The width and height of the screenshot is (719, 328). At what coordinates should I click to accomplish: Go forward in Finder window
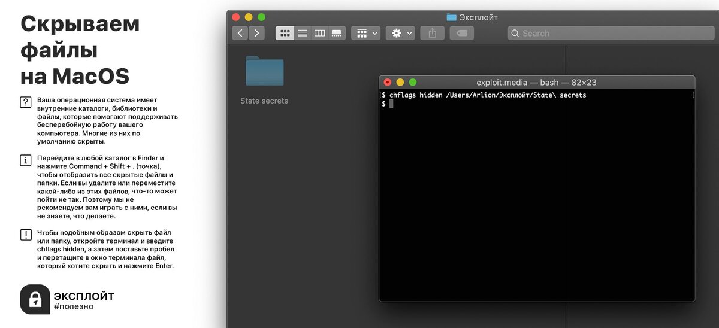pyautogui.click(x=257, y=33)
